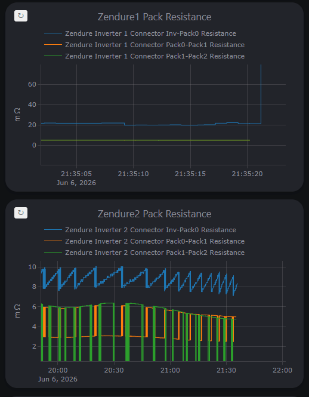The height and width of the screenshot is (397, 309).
Task: Click the 21:30 x-axis label
Action: point(226,370)
